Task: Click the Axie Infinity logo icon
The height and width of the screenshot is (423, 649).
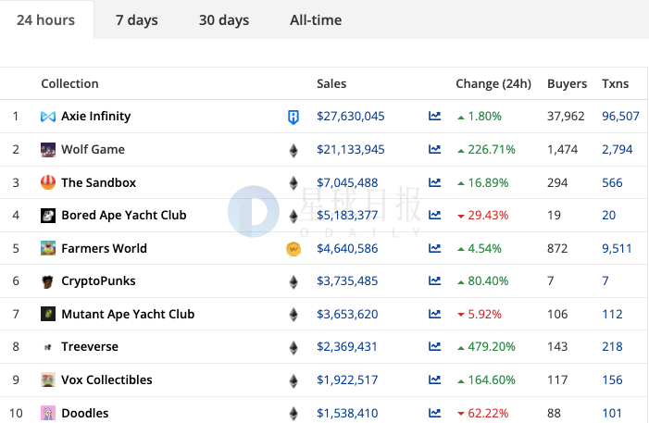Action: tap(48, 117)
